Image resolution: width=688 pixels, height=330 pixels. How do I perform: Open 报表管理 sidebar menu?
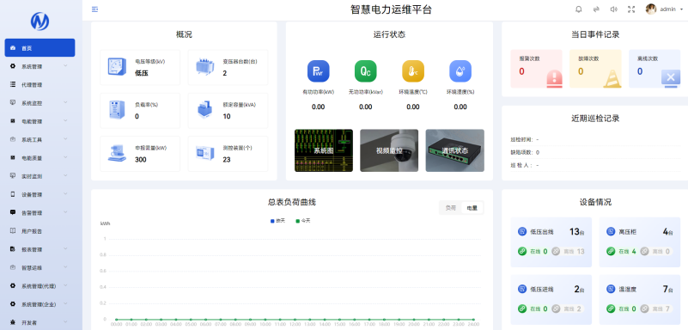pyautogui.click(x=40, y=249)
